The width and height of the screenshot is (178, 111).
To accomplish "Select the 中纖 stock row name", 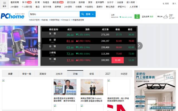I will pyautogui.click(x=52, y=59).
